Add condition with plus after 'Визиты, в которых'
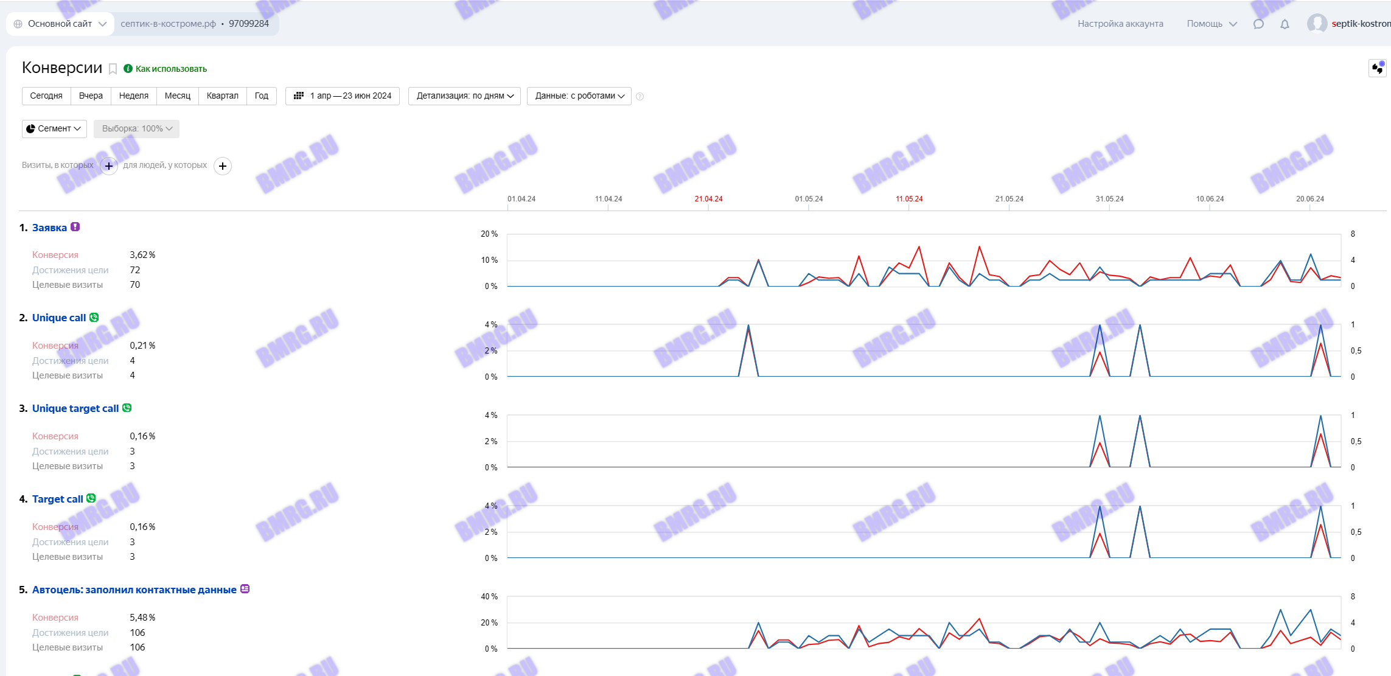The image size is (1391, 676). (109, 166)
